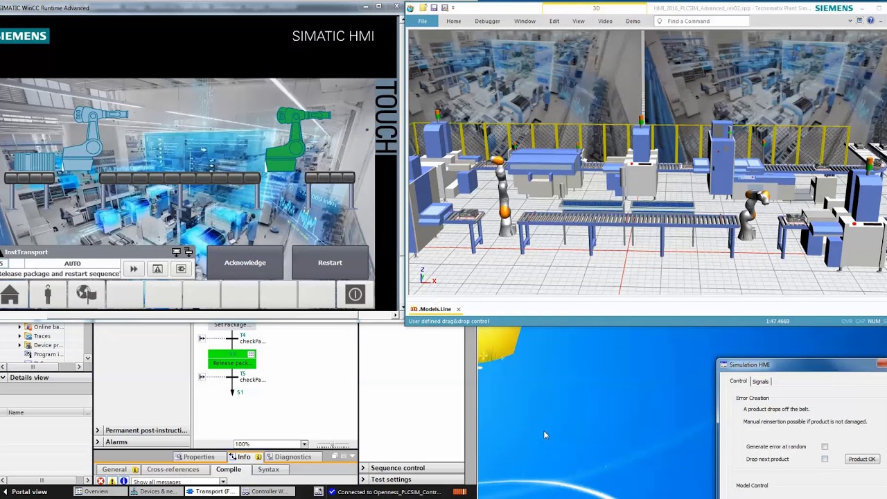This screenshot has width=887, height=499.
Task: Click the warning triangle button in InstTransport
Action: (157, 269)
